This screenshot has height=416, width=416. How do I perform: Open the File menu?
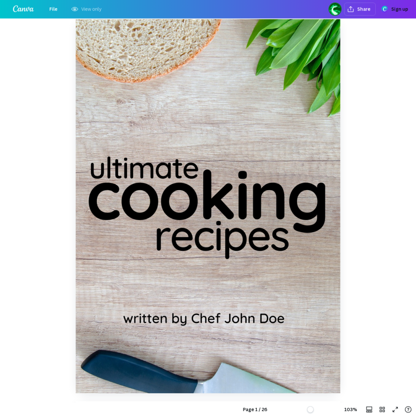pos(53,9)
